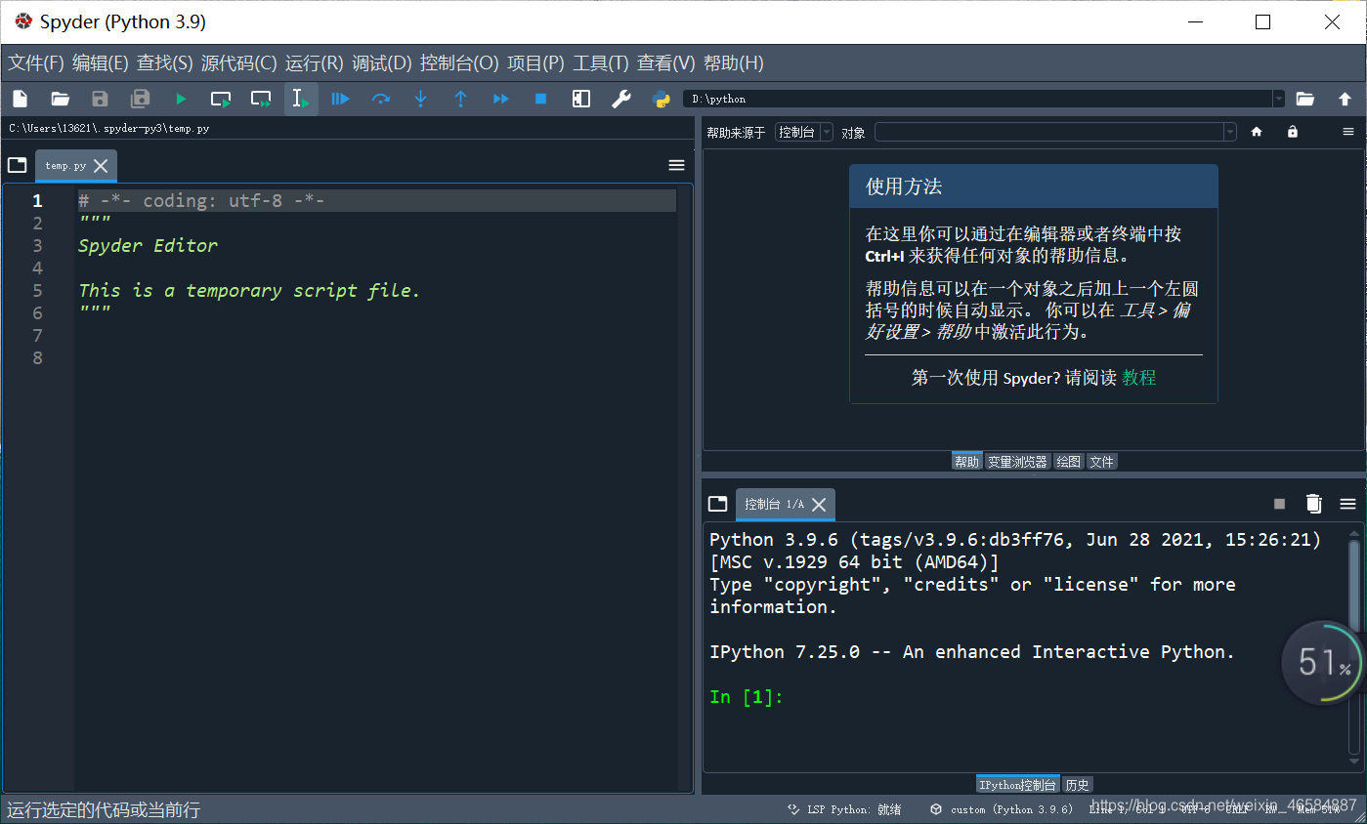Click into the 对象 object input field

1048,132
